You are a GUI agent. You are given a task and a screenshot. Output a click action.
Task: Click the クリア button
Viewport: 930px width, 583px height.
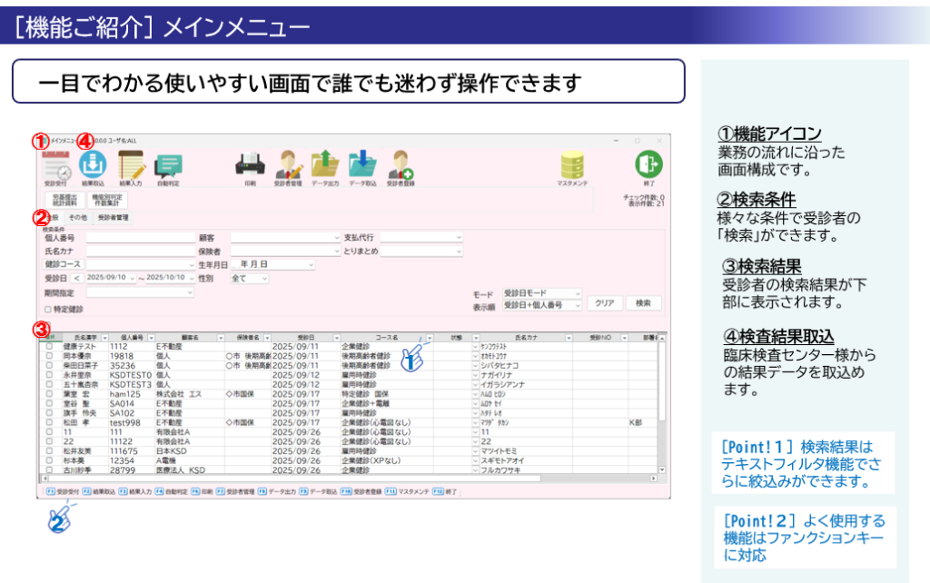point(604,303)
